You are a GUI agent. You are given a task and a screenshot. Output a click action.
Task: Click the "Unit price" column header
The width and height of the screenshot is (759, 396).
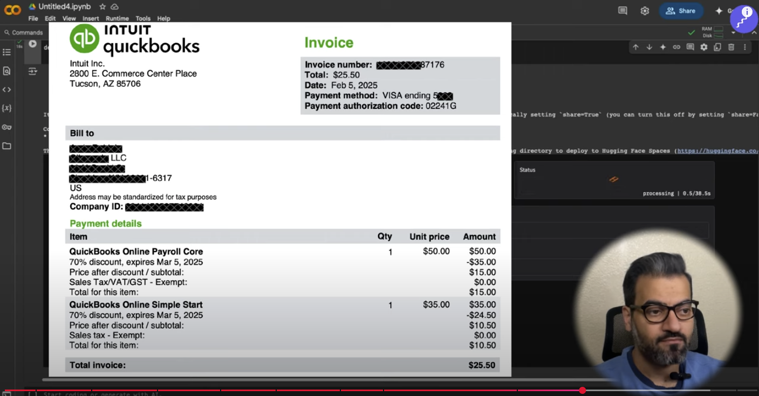point(429,237)
